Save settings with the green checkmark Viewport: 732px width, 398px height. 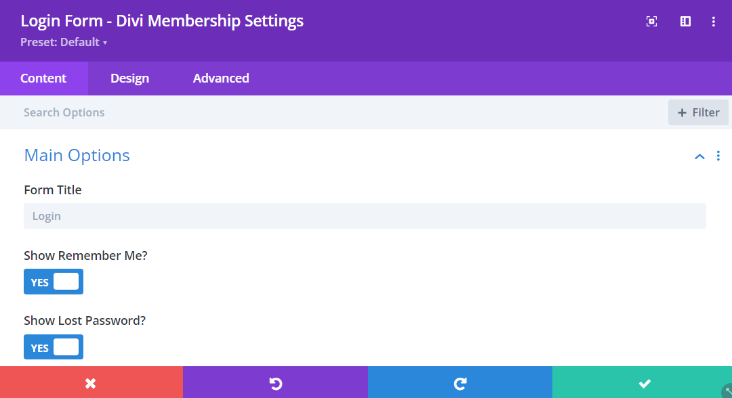643,382
